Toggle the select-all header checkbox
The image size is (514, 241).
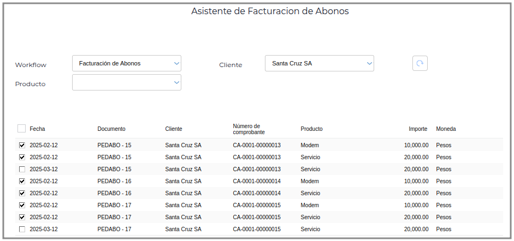pos(21,129)
